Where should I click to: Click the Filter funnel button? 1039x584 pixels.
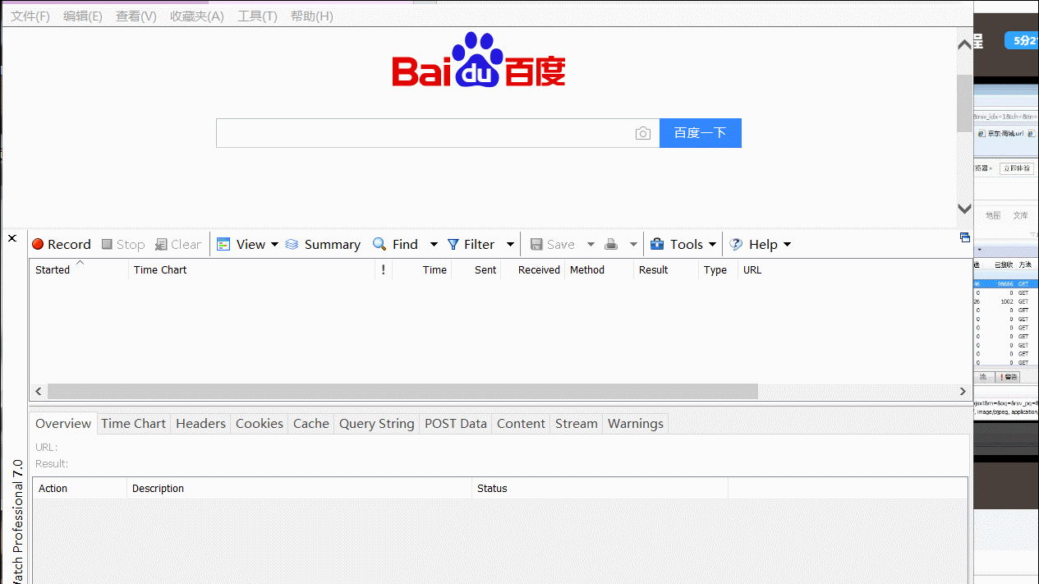click(471, 244)
